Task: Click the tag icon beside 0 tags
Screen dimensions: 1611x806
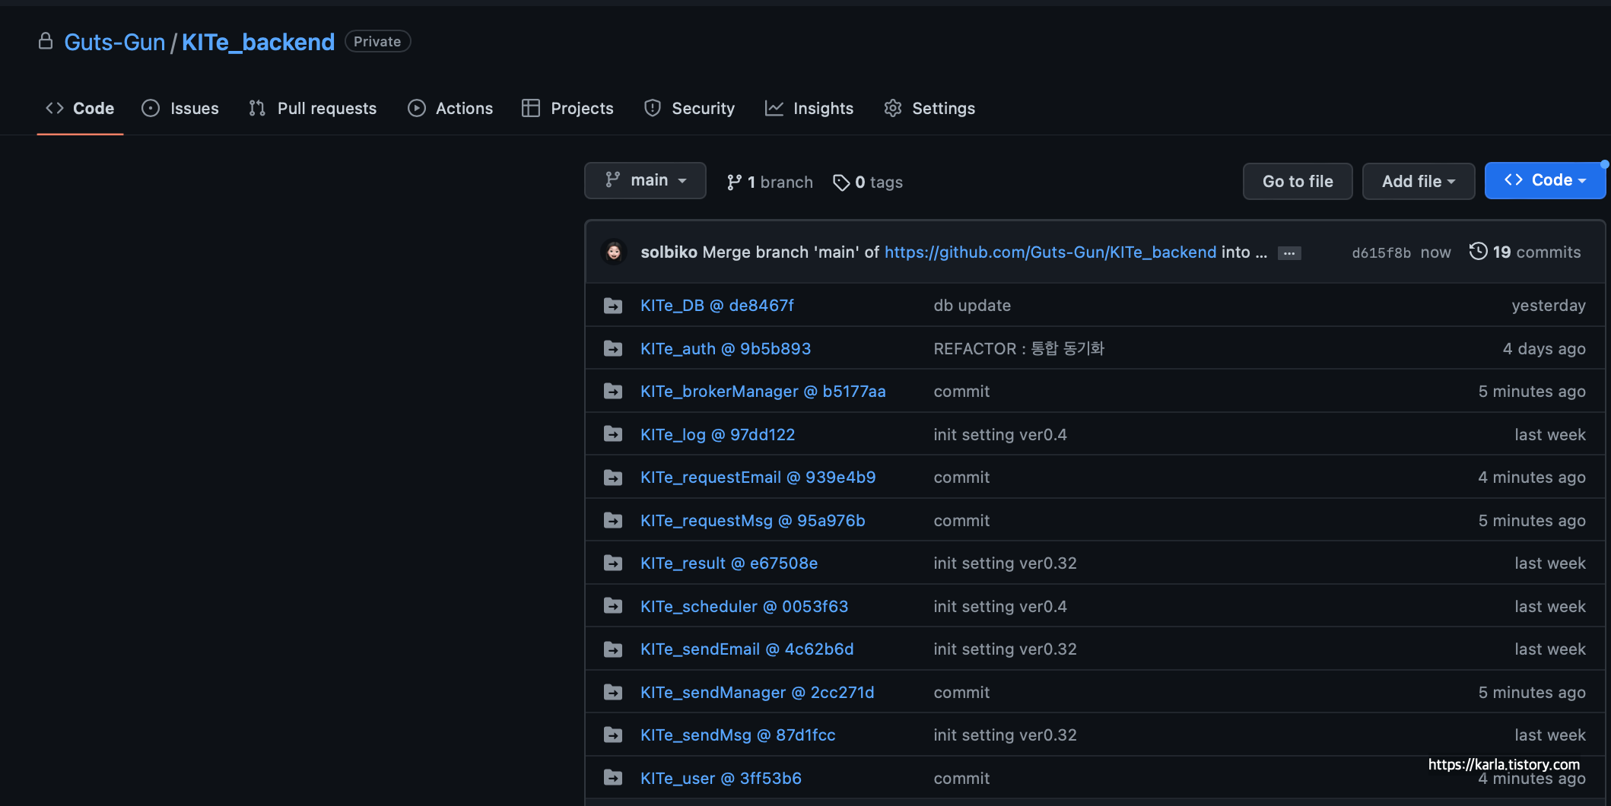Action: (x=841, y=182)
